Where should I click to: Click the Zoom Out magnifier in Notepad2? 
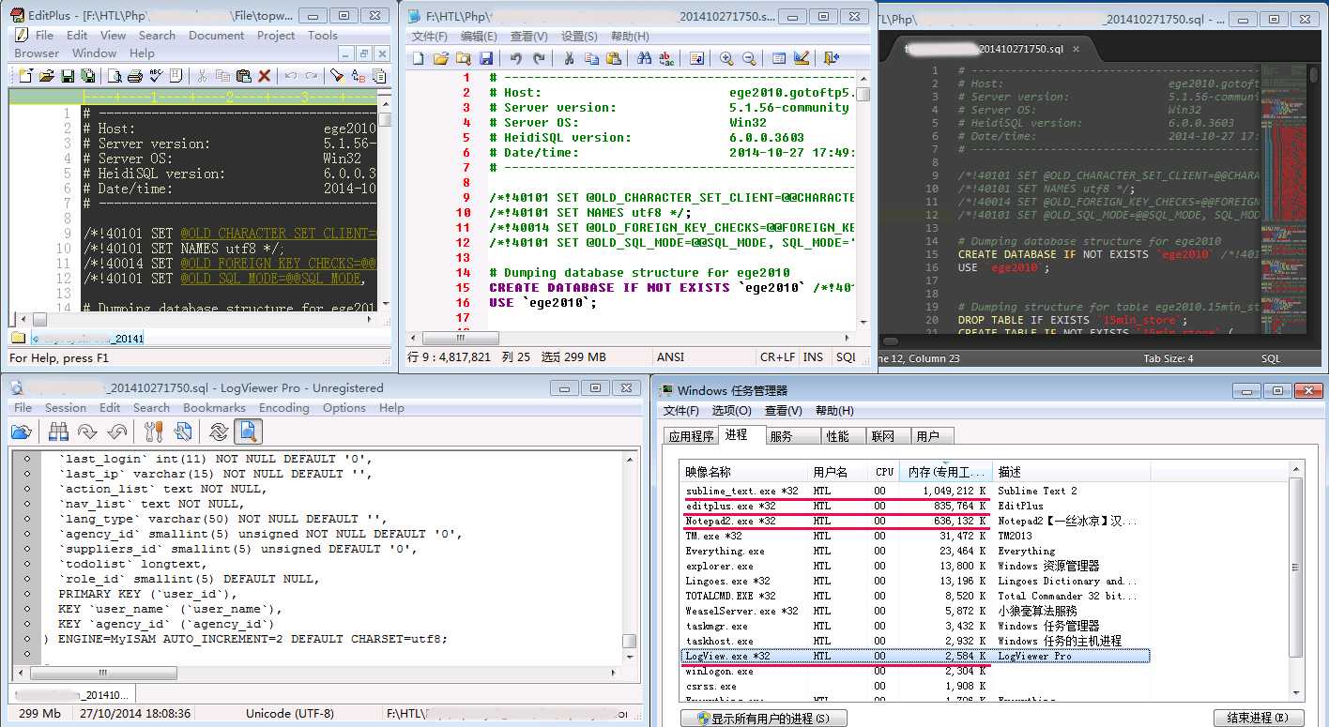[x=749, y=58]
